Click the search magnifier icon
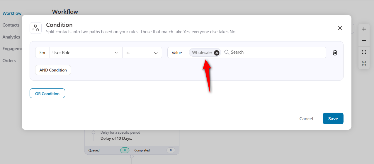 227,52
